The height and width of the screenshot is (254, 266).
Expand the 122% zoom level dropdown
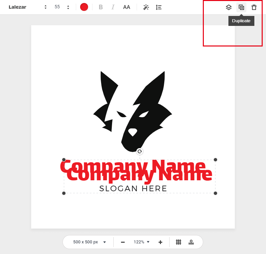tap(142, 242)
